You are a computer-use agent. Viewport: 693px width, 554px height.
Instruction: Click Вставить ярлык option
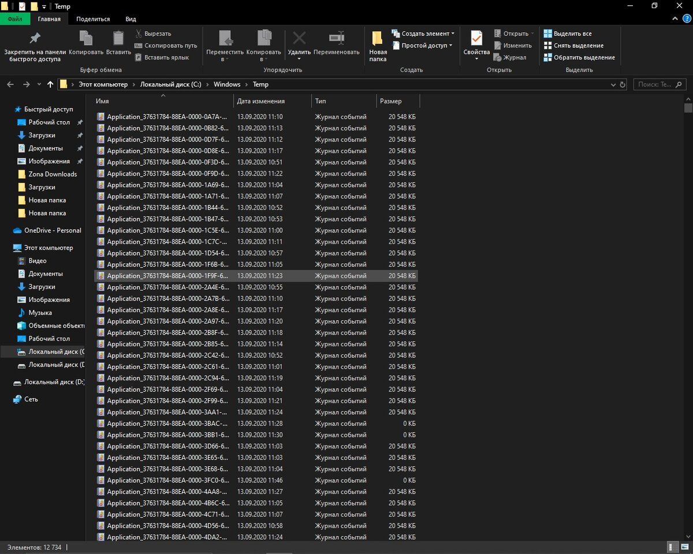pyautogui.click(x=162, y=58)
